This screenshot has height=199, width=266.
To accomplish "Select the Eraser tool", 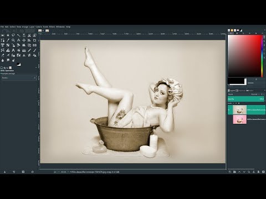I will point(3,55).
